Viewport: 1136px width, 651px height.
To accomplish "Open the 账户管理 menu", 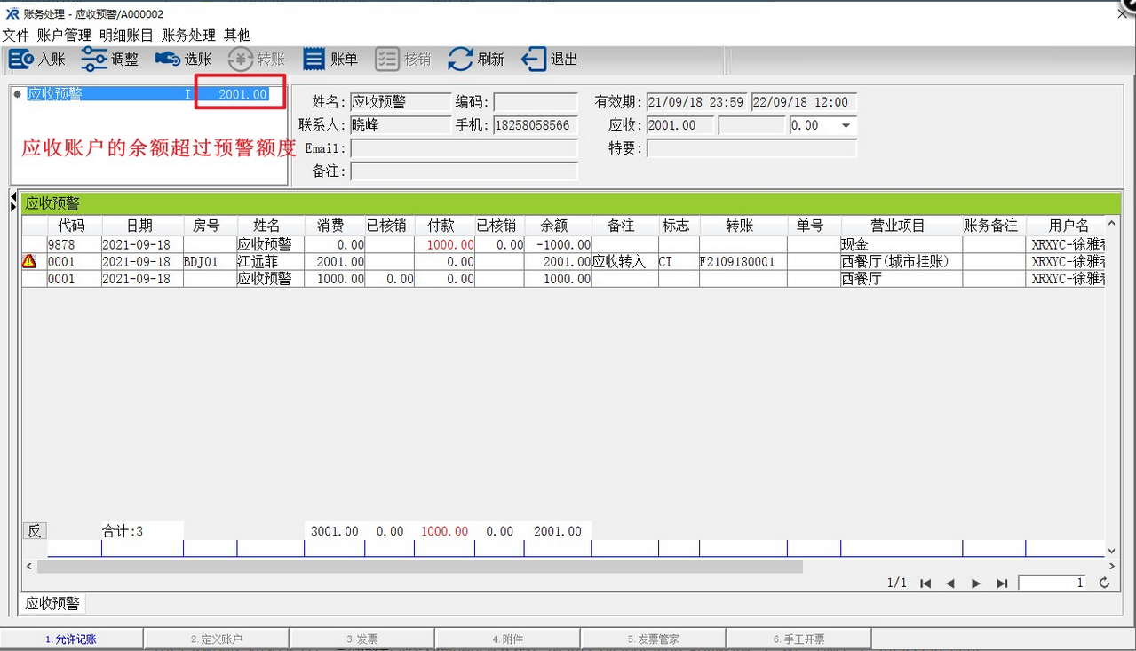I will point(64,36).
